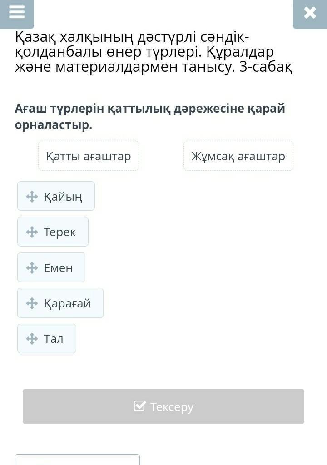Image resolution: width=327 pixels, height=465 pixels.
Task: Click the drag handle icon beside Тал
Action: click(x=32, y=339)
